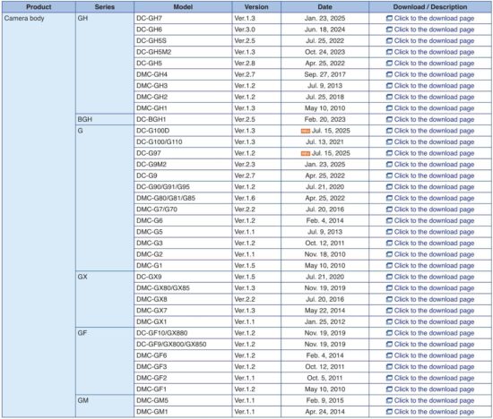Select the GX series cell
Image resolution: width=493 pixels, height=419 pixels.
coord(105,299)
